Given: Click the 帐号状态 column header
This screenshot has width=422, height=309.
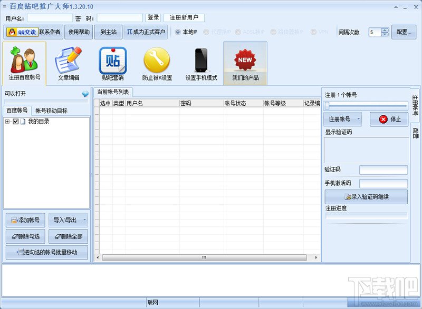Looking at the screenshot, I should tap(244, 103).
